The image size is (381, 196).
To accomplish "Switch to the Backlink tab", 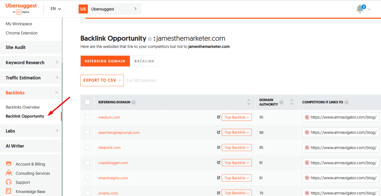I will tap(144, 61).
